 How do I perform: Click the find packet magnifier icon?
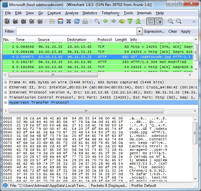(97, 22)
